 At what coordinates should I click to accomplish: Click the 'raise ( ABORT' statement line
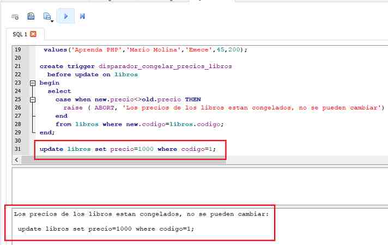(223, 108)
